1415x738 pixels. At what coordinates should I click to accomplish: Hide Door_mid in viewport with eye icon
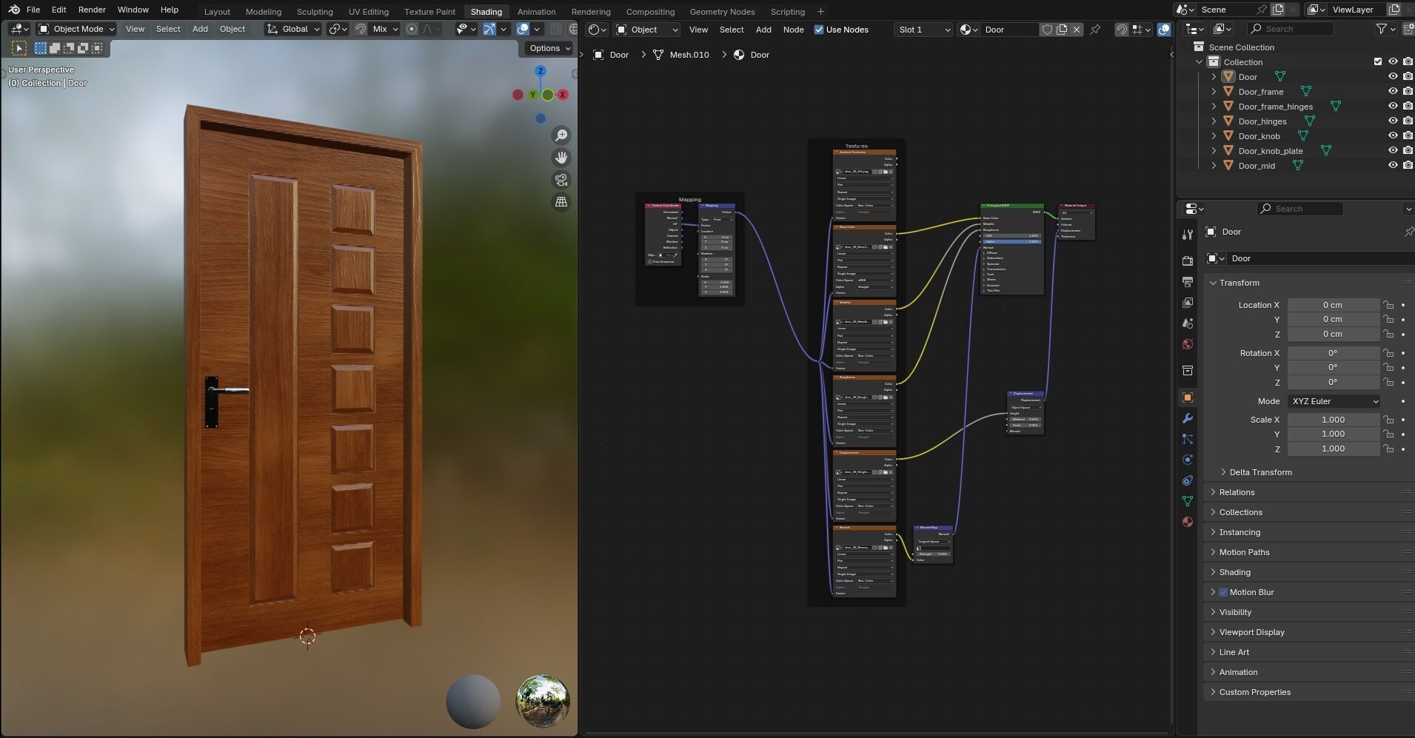pos(1393,166)
